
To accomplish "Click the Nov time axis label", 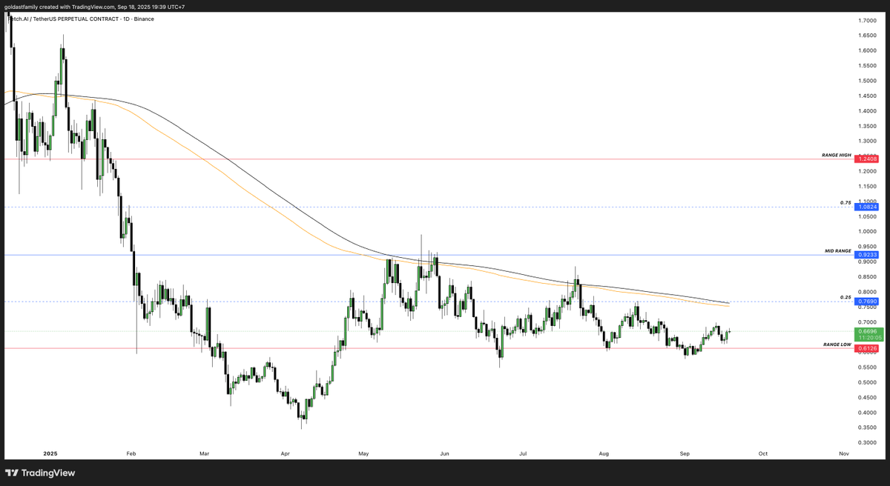I will pos(843,453).
